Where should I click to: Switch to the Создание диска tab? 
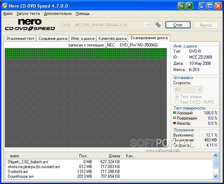[x=53, y=38]
